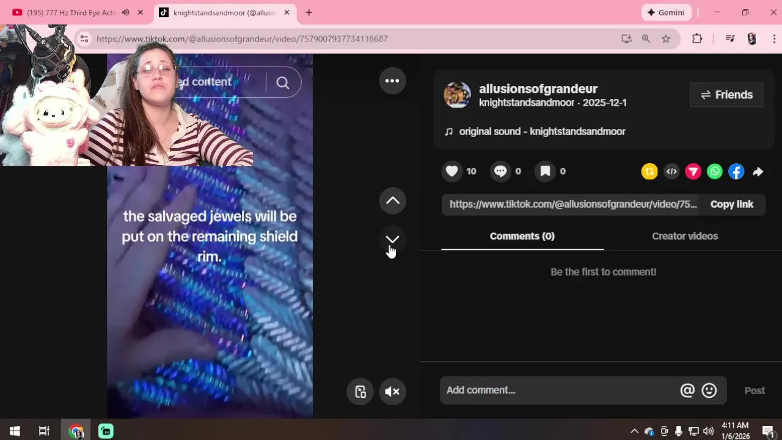Open network icon in system tray
The width and height of the screenshot is (782, 440).
tap(693, 431)
